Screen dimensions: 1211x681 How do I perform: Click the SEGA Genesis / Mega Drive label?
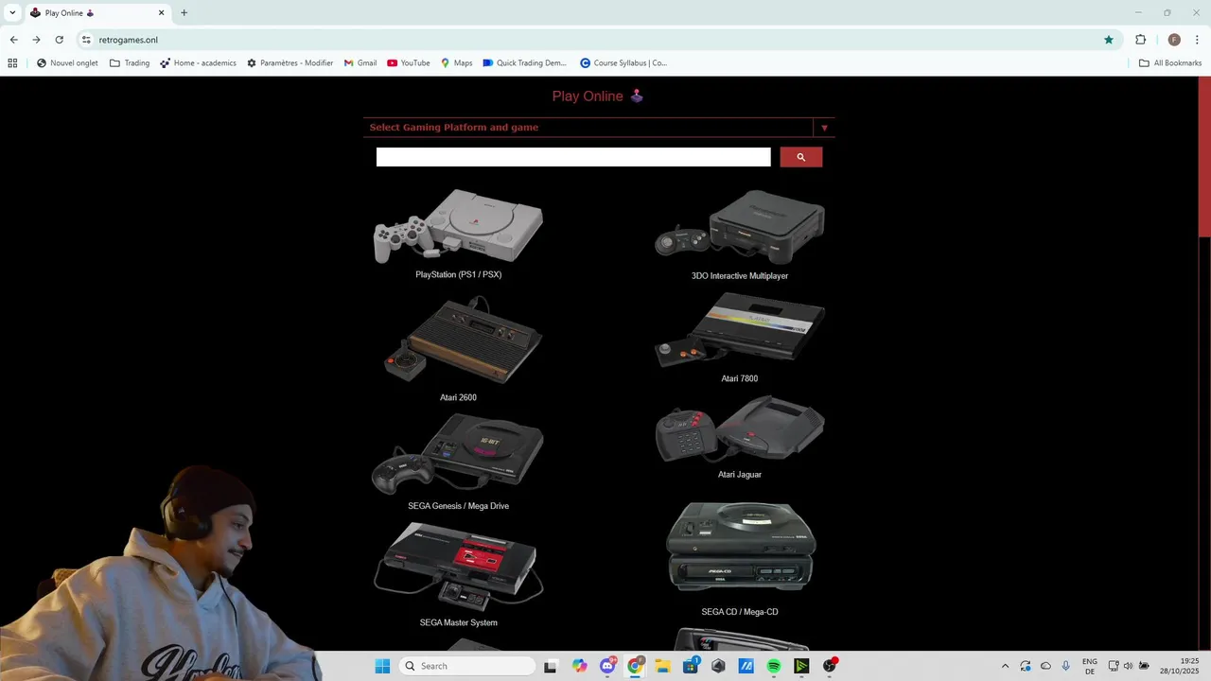tap(458, 506)
